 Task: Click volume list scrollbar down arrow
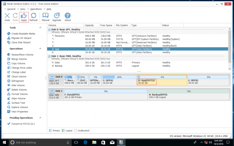(x=230, y=69)
